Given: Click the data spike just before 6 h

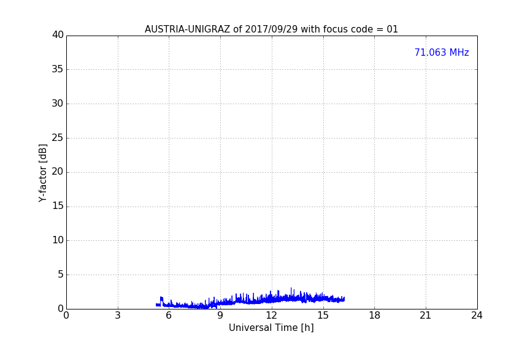Looking at the screenshot, I should (161, 300).
